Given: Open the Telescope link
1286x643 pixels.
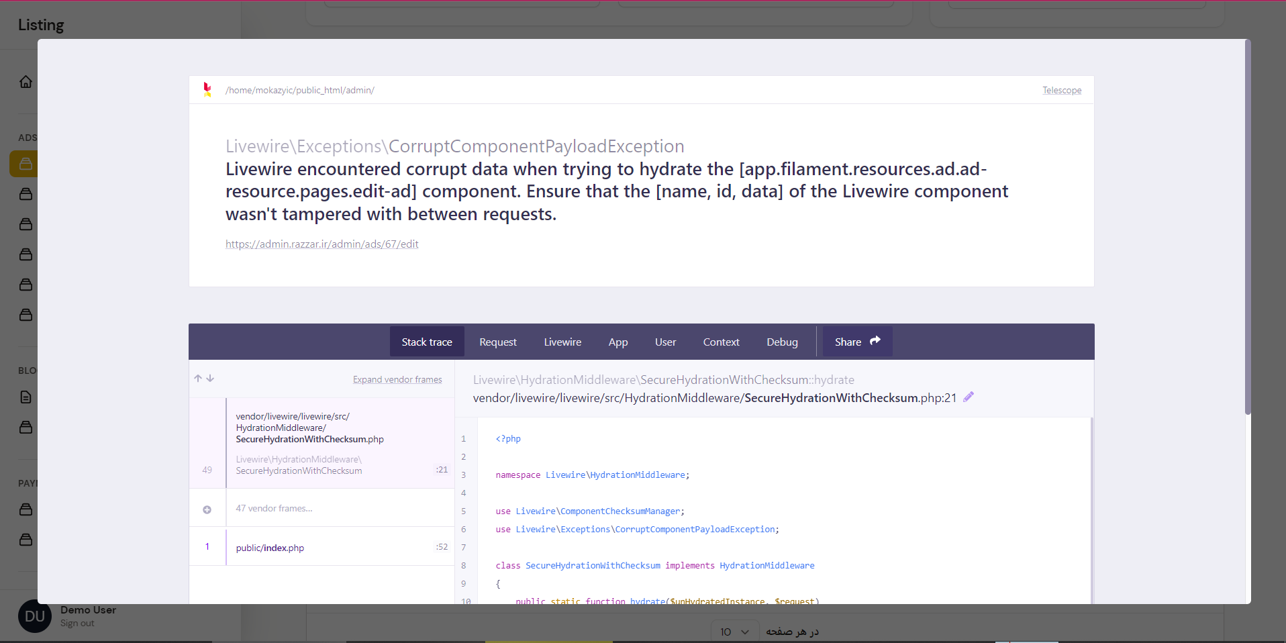Looking at the screenshot, I should (x=1061, y=89).
